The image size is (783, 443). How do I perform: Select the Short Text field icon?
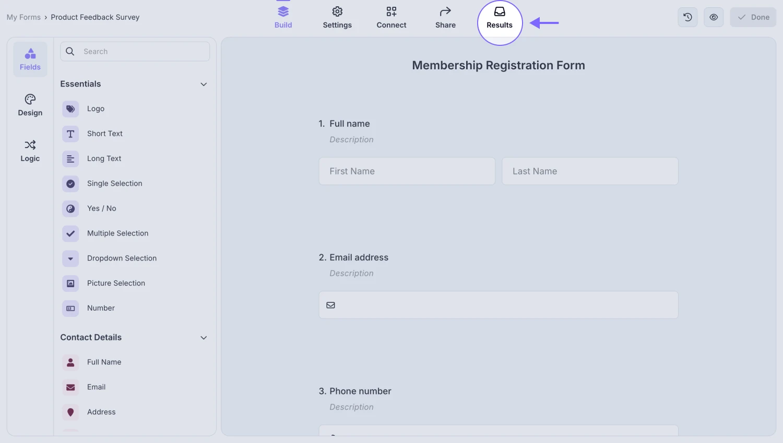point(70,134)
